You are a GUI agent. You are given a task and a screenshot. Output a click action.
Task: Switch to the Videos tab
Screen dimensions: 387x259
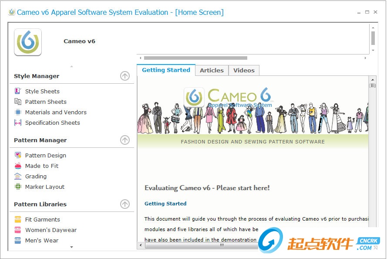click(244, 70)
